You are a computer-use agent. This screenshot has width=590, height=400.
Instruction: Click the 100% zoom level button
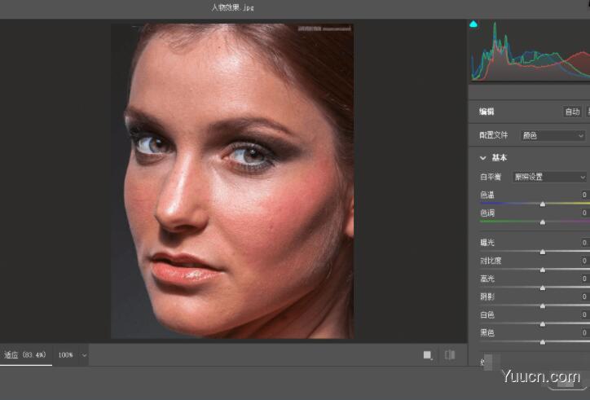tap(65, 355)
